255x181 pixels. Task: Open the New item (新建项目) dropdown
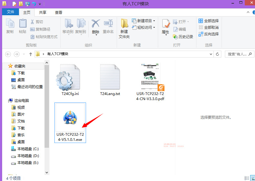143,21
